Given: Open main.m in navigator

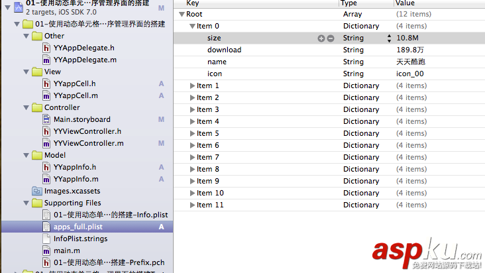Looking at the screenshot, I should pyautogui.click(x=67, y=250).
